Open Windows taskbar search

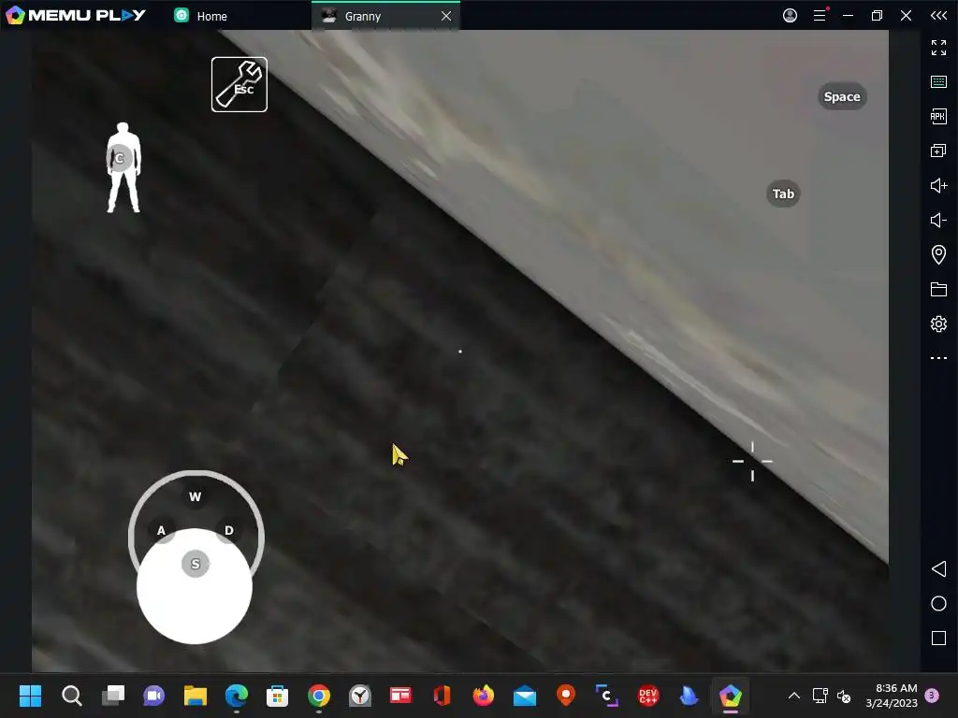[71, 696]
